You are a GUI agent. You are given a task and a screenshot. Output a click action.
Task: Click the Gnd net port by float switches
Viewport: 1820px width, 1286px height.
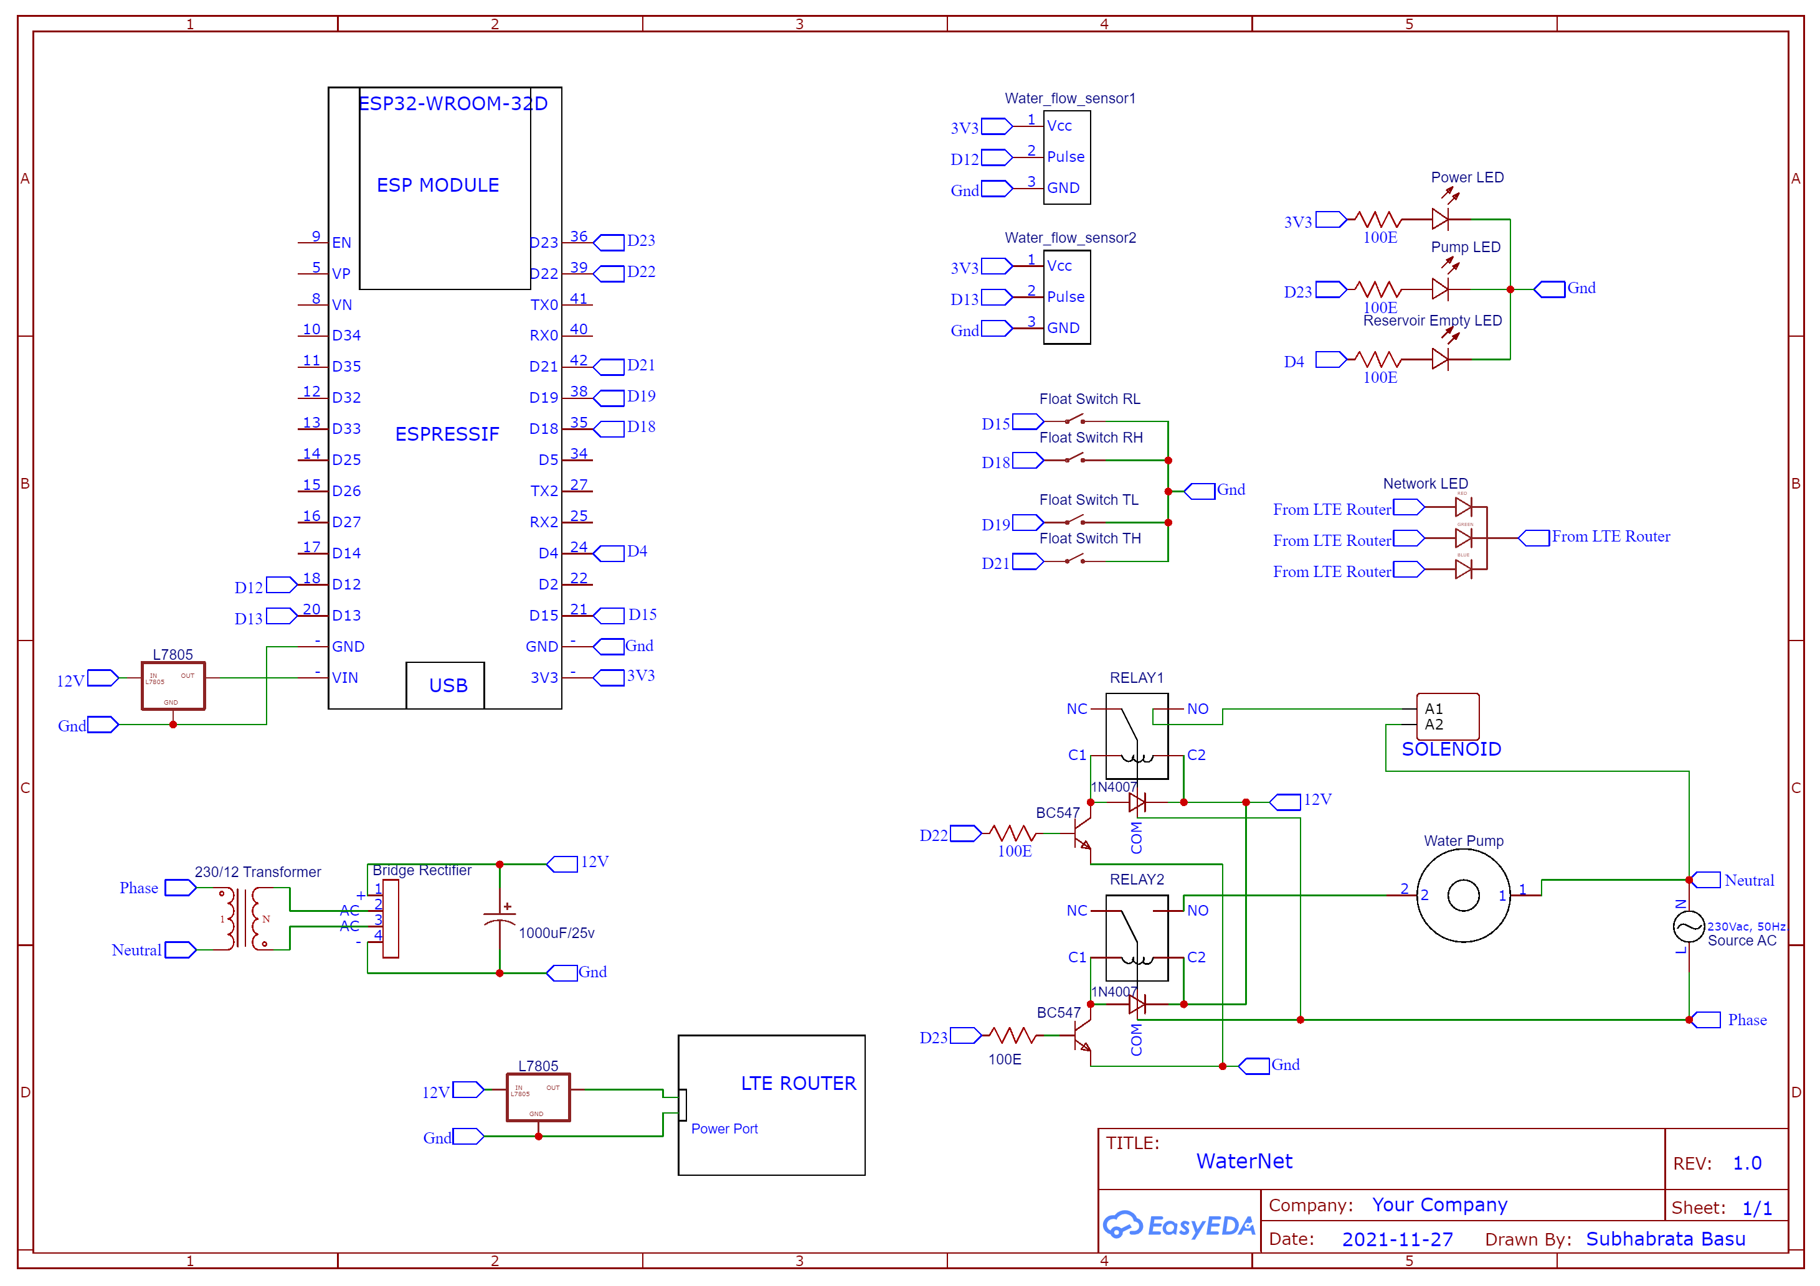[x=1200, y=491]
